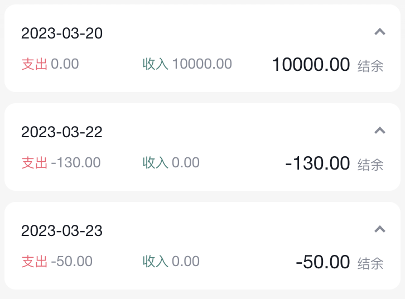The image size is (405, 299).
Task: Collapse the 2023-03-20 entry chevron
Action: (380, 32)
